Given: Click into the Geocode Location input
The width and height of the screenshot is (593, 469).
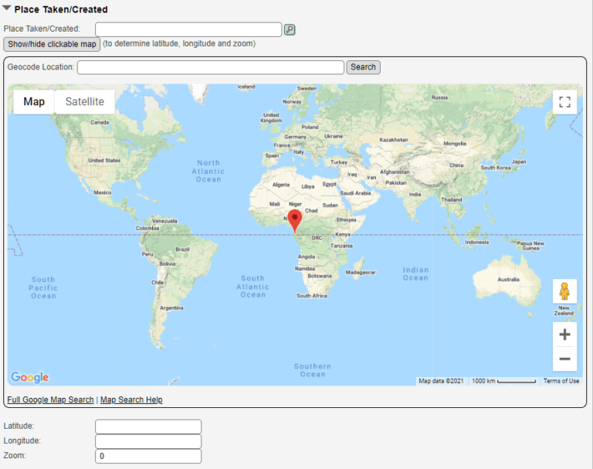Looking at the screenshot, I should (x=210, y=67).
